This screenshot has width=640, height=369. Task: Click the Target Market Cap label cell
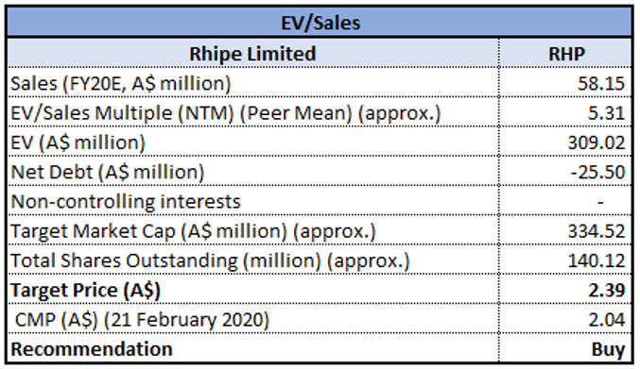pos(252,231)
